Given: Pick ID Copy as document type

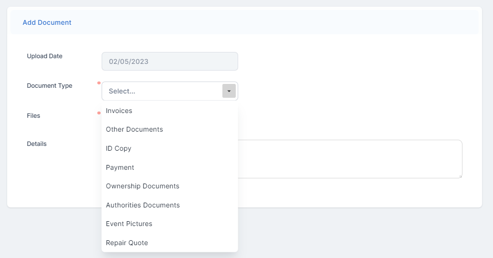Looking at the screenshot, I should coord(118,148).
